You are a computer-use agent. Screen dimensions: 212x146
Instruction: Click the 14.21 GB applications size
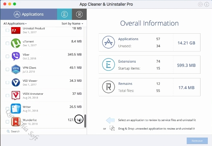[186, 43]
